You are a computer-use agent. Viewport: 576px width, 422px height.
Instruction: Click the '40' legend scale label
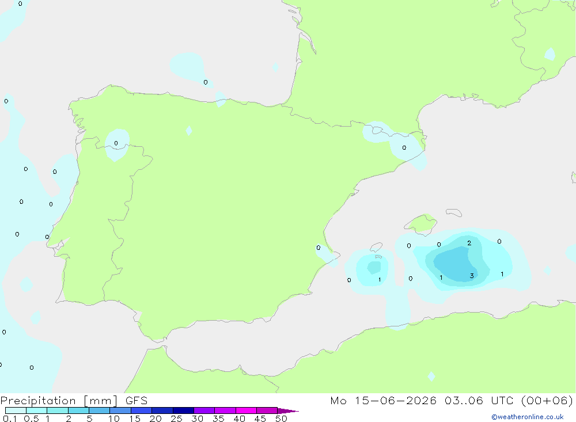pos(240,419)
